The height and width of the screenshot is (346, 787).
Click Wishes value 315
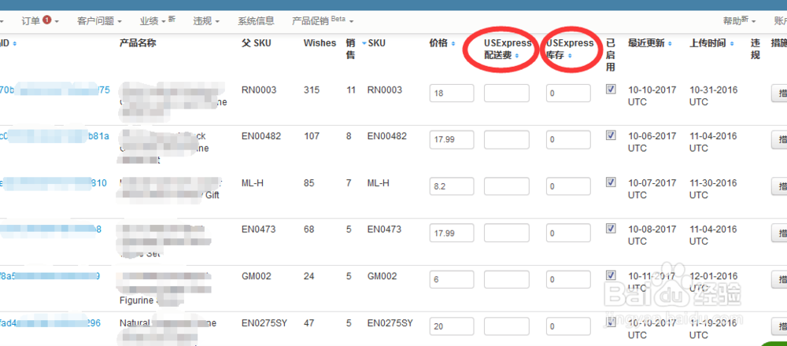[311, 90]
